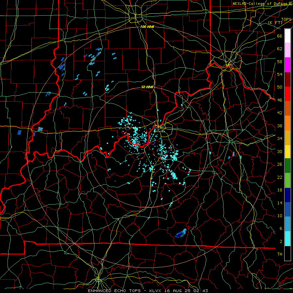The width and height of the screenshot is (293, 293).
Task: Click the "100 NMI" range ring label
Action: (x=147, y=27)
